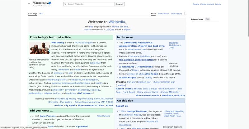
Task: Open the three-dot more options menu
Action: point(185,14)
